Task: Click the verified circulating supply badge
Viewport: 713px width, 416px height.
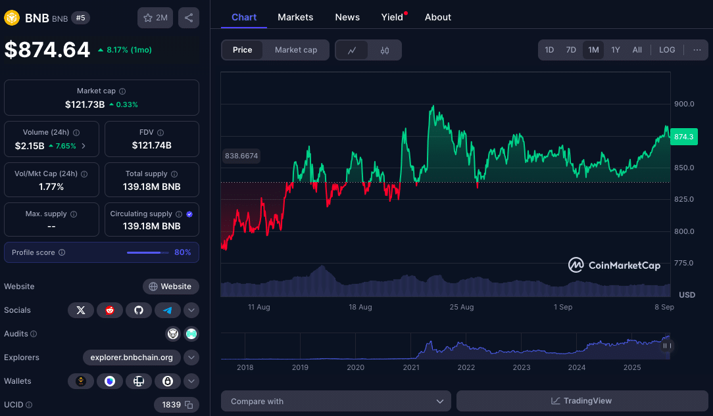Action: [x=189, y=214]
